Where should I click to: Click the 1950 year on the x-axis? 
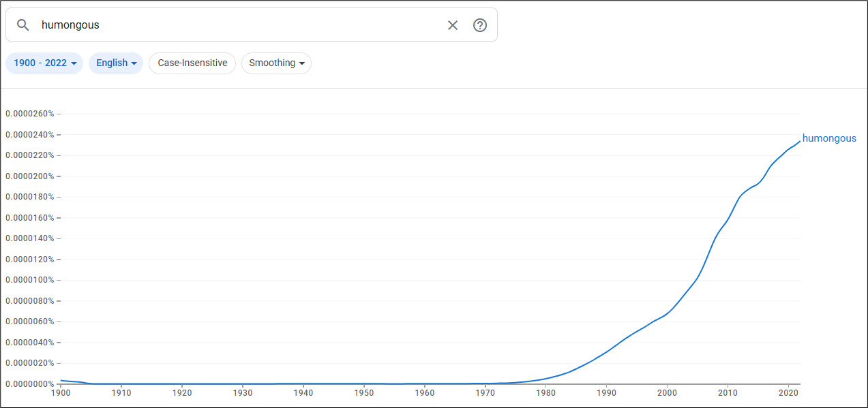pyautogui.click(x=364, y=392)
